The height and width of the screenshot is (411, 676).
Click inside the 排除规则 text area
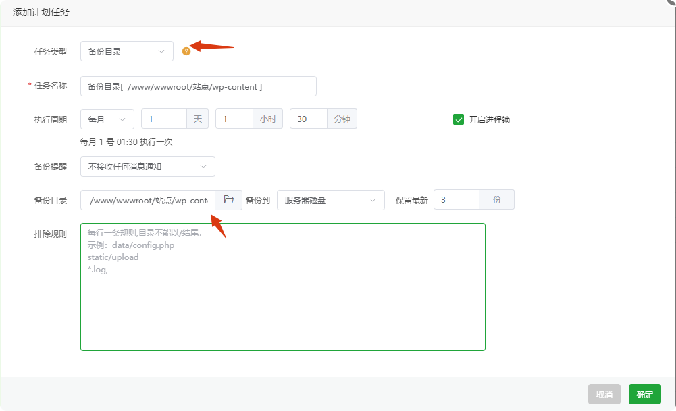[283, 287]
